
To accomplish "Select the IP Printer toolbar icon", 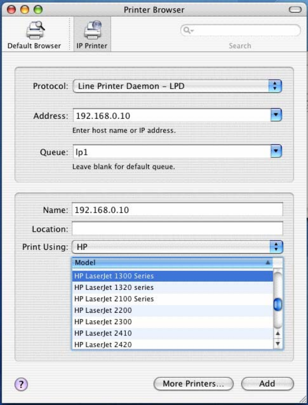I will pos(92,35).
